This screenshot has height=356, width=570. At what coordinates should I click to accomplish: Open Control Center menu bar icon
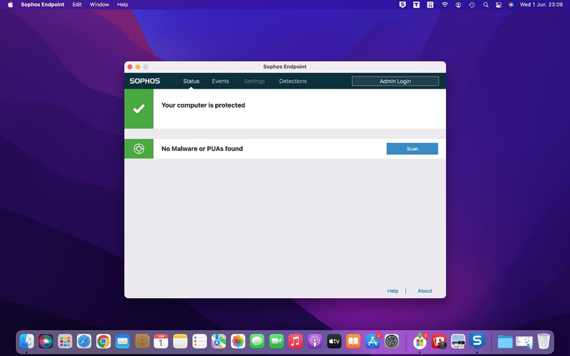pos(499,5)
